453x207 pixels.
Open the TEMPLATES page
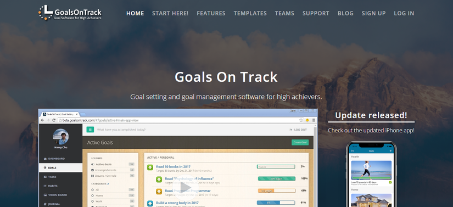pos(250,13)
